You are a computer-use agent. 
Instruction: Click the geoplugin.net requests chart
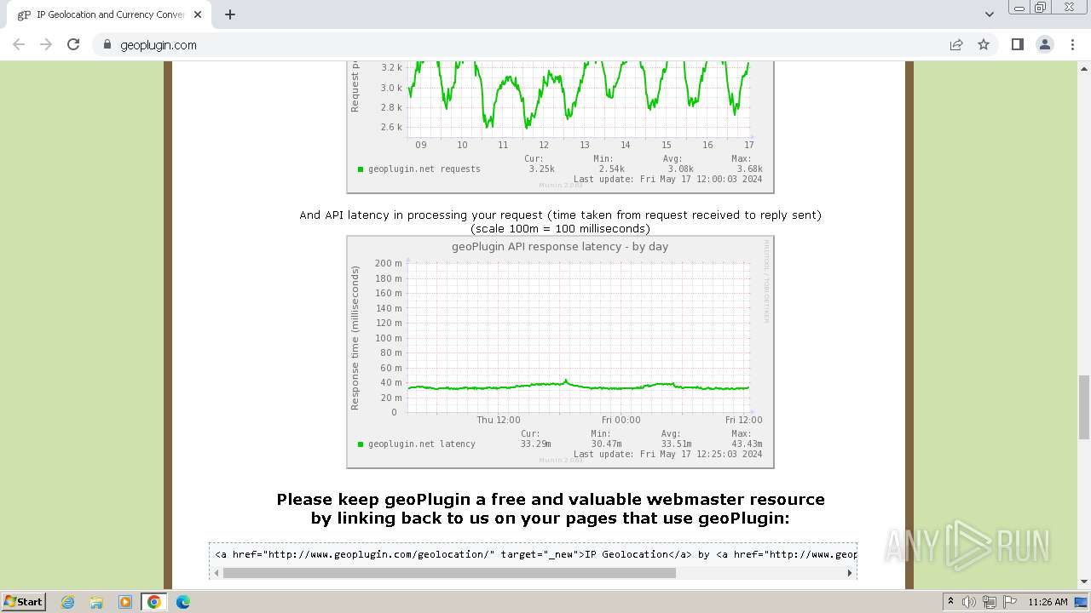point(560,127)
